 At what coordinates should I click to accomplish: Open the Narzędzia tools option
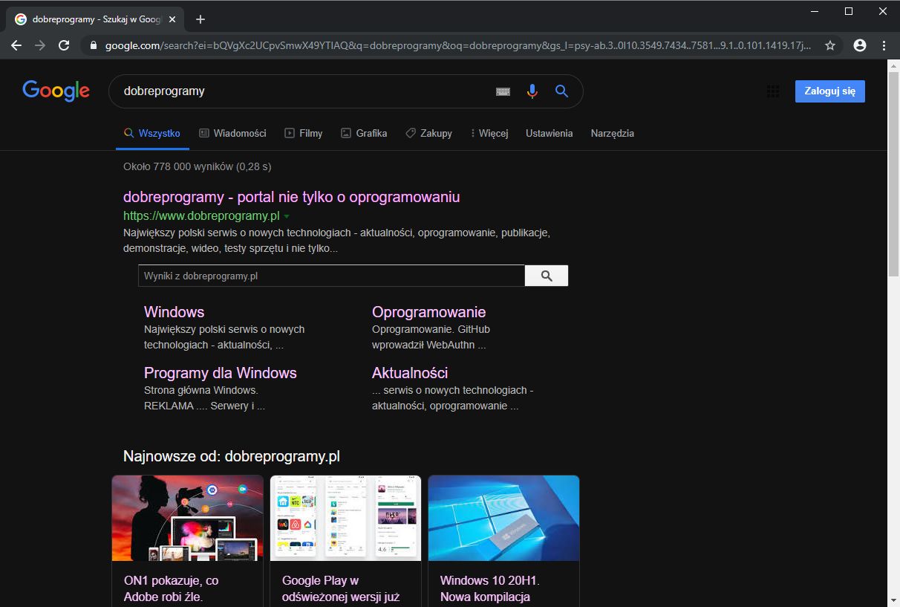(x=613, y=133)
